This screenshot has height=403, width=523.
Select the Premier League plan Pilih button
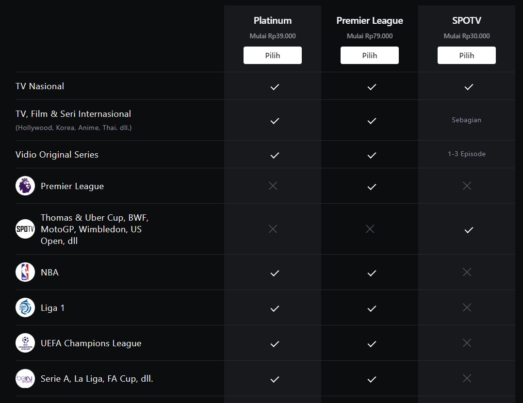[x=370, y=55]
